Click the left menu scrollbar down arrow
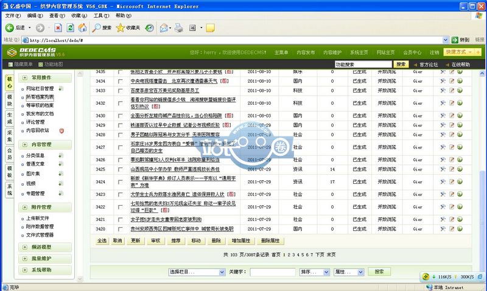This screenshot has width=487, height=291. click(x=80, y=279)
